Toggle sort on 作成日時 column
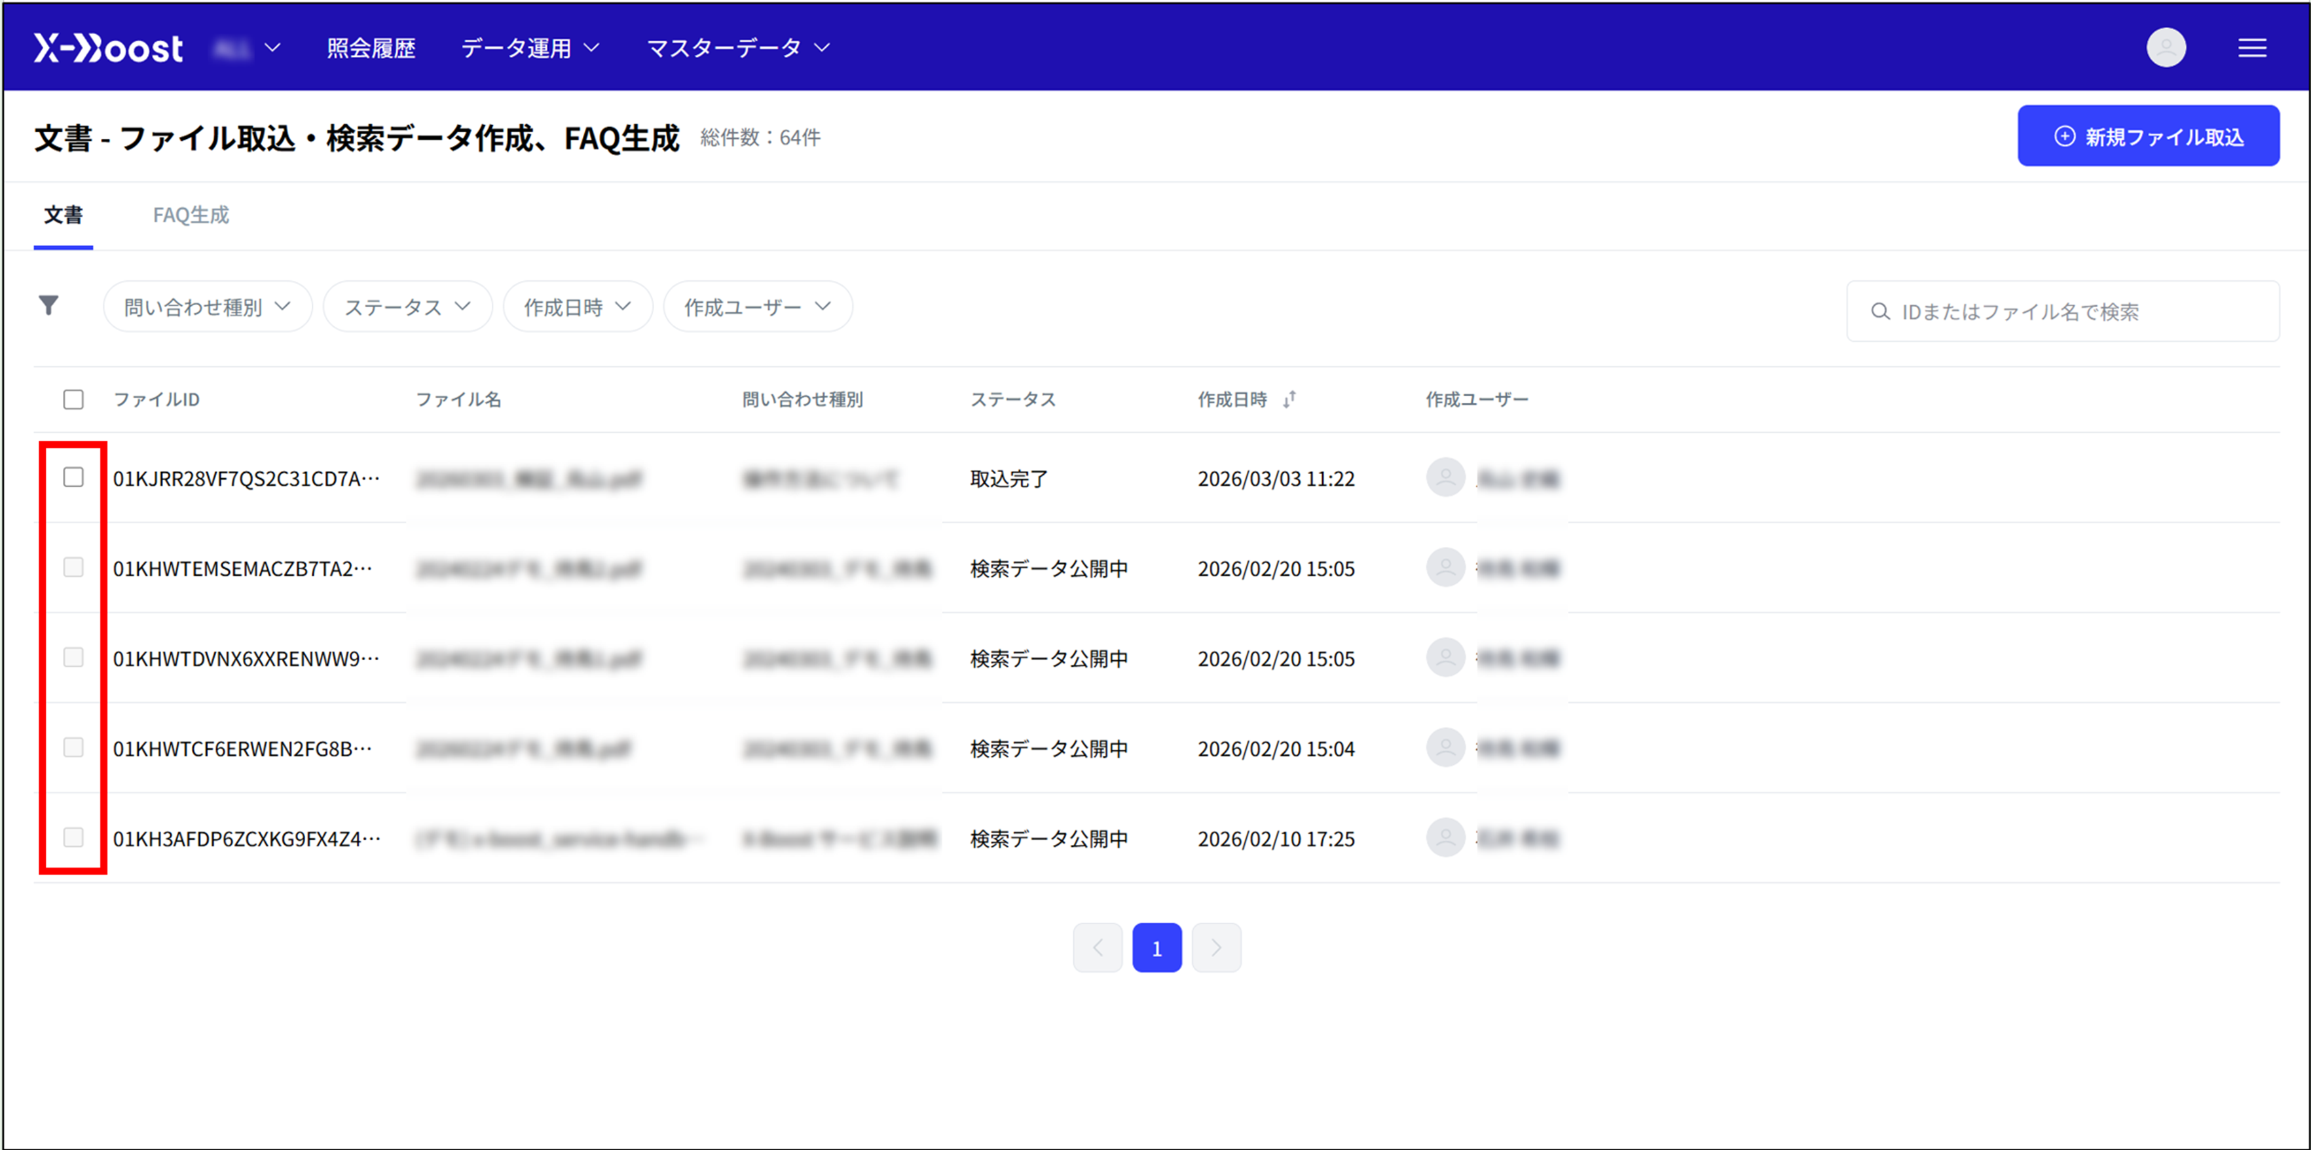The image size is (2311, 1150). pyautogui.click(x=1289, y=399)
